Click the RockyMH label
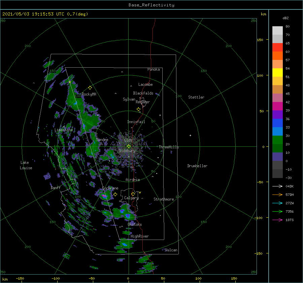The image size is (303, 283). tap(89, 94)
